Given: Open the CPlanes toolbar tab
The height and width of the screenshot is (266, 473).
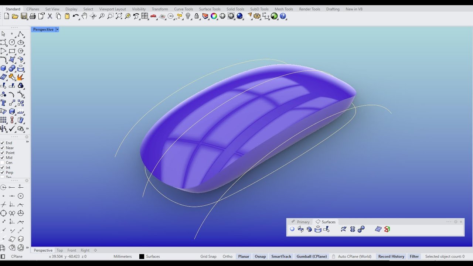Looking at the screenshot, I should [33, 9].
